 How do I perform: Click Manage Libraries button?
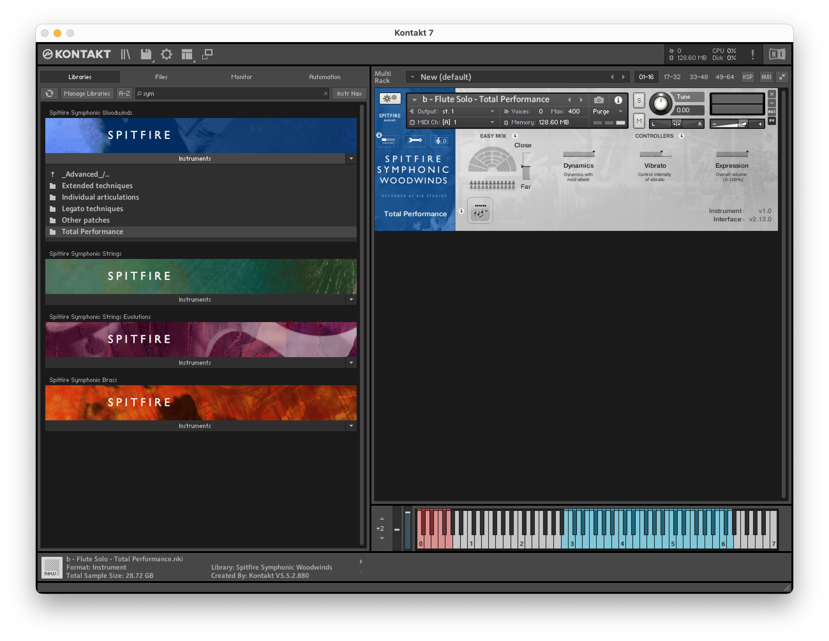[x=87, y=93]
